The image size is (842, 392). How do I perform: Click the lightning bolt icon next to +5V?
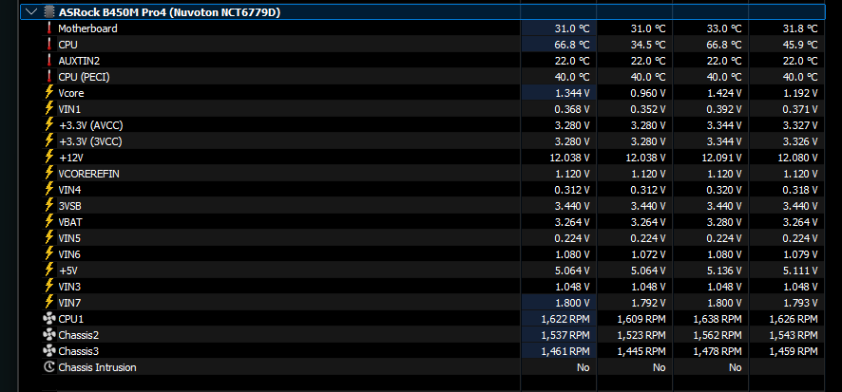point(49,271)
